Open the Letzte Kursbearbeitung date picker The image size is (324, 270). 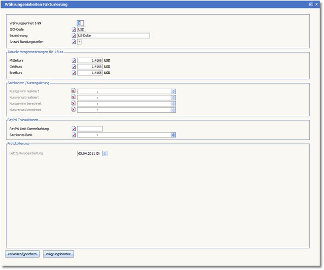point(105,153)
